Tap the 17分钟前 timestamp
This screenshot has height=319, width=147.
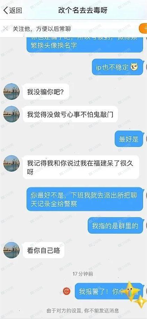tap(83, 274)
